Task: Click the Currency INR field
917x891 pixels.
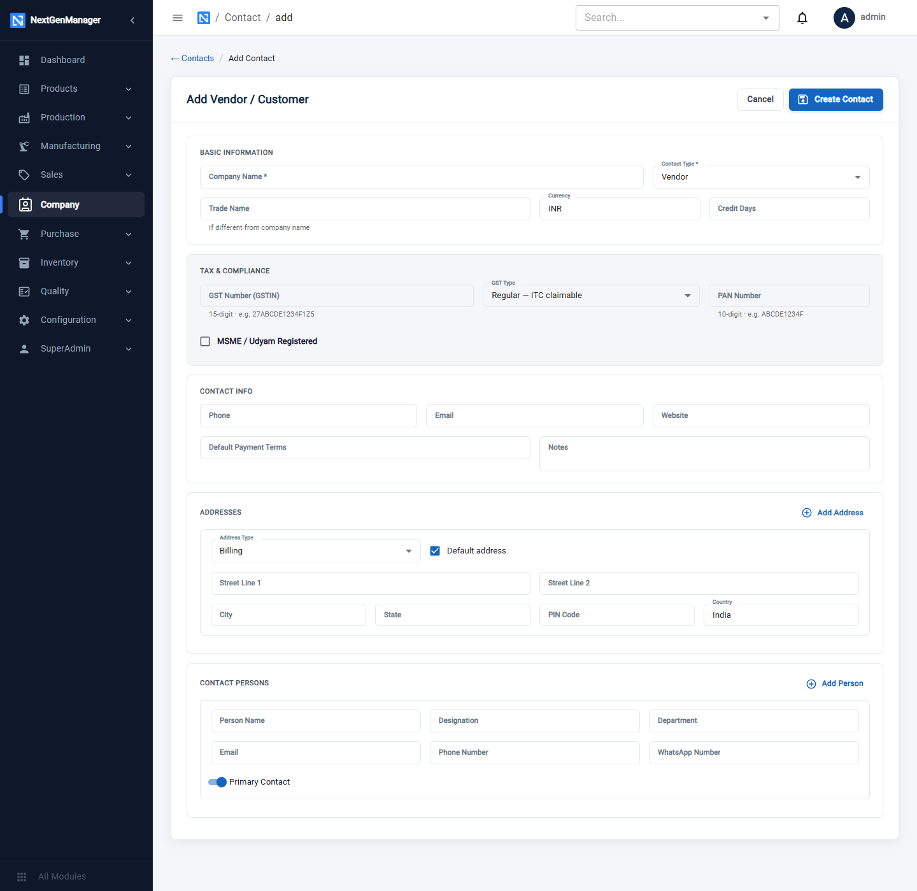Action: click(x=620, y=209)
